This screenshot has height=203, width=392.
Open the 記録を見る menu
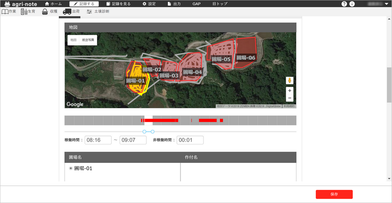[119, 4]
